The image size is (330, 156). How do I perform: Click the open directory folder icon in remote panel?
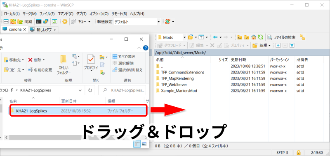(191, 37)
